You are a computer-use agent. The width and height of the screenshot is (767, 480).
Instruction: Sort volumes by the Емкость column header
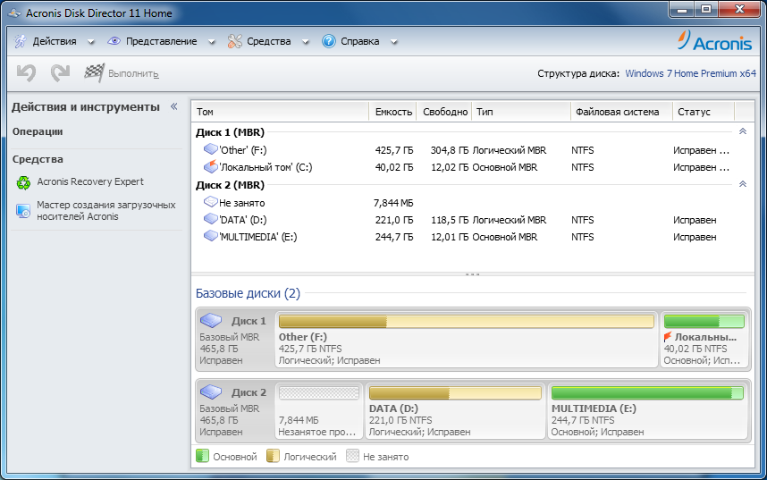tap(393, 112)
